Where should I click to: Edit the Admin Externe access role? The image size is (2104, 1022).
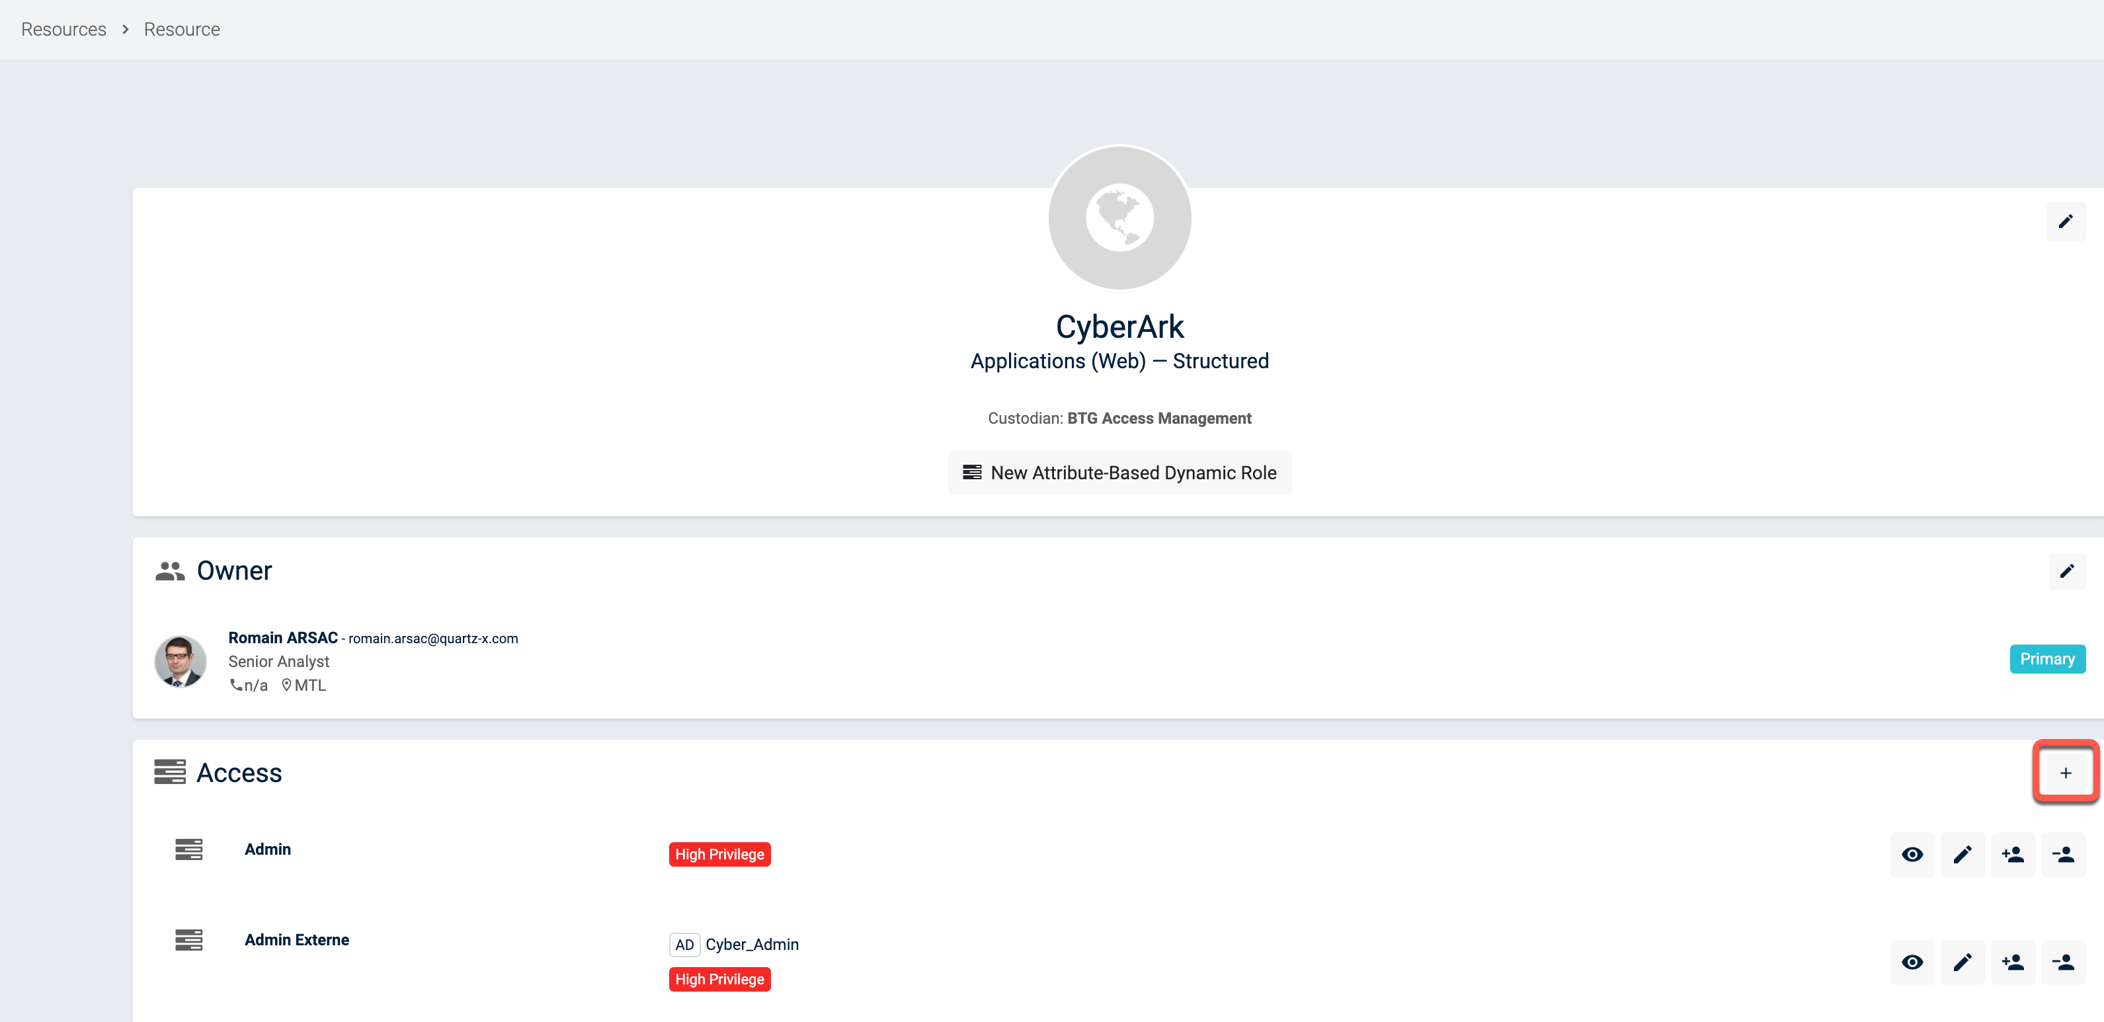(x=1962, y=962)
